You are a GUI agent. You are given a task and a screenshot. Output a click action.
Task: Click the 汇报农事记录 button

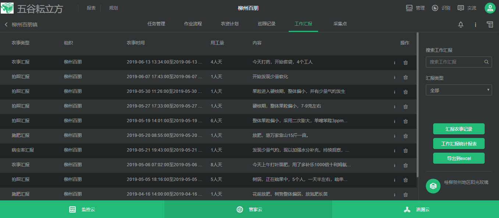coord(459,129)
